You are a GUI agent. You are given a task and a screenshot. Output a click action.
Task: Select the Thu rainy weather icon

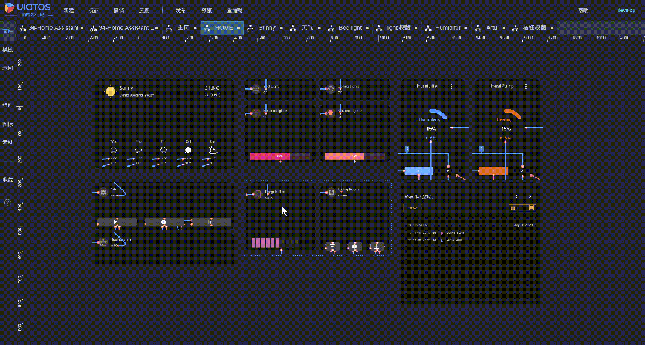coord(139,150)
